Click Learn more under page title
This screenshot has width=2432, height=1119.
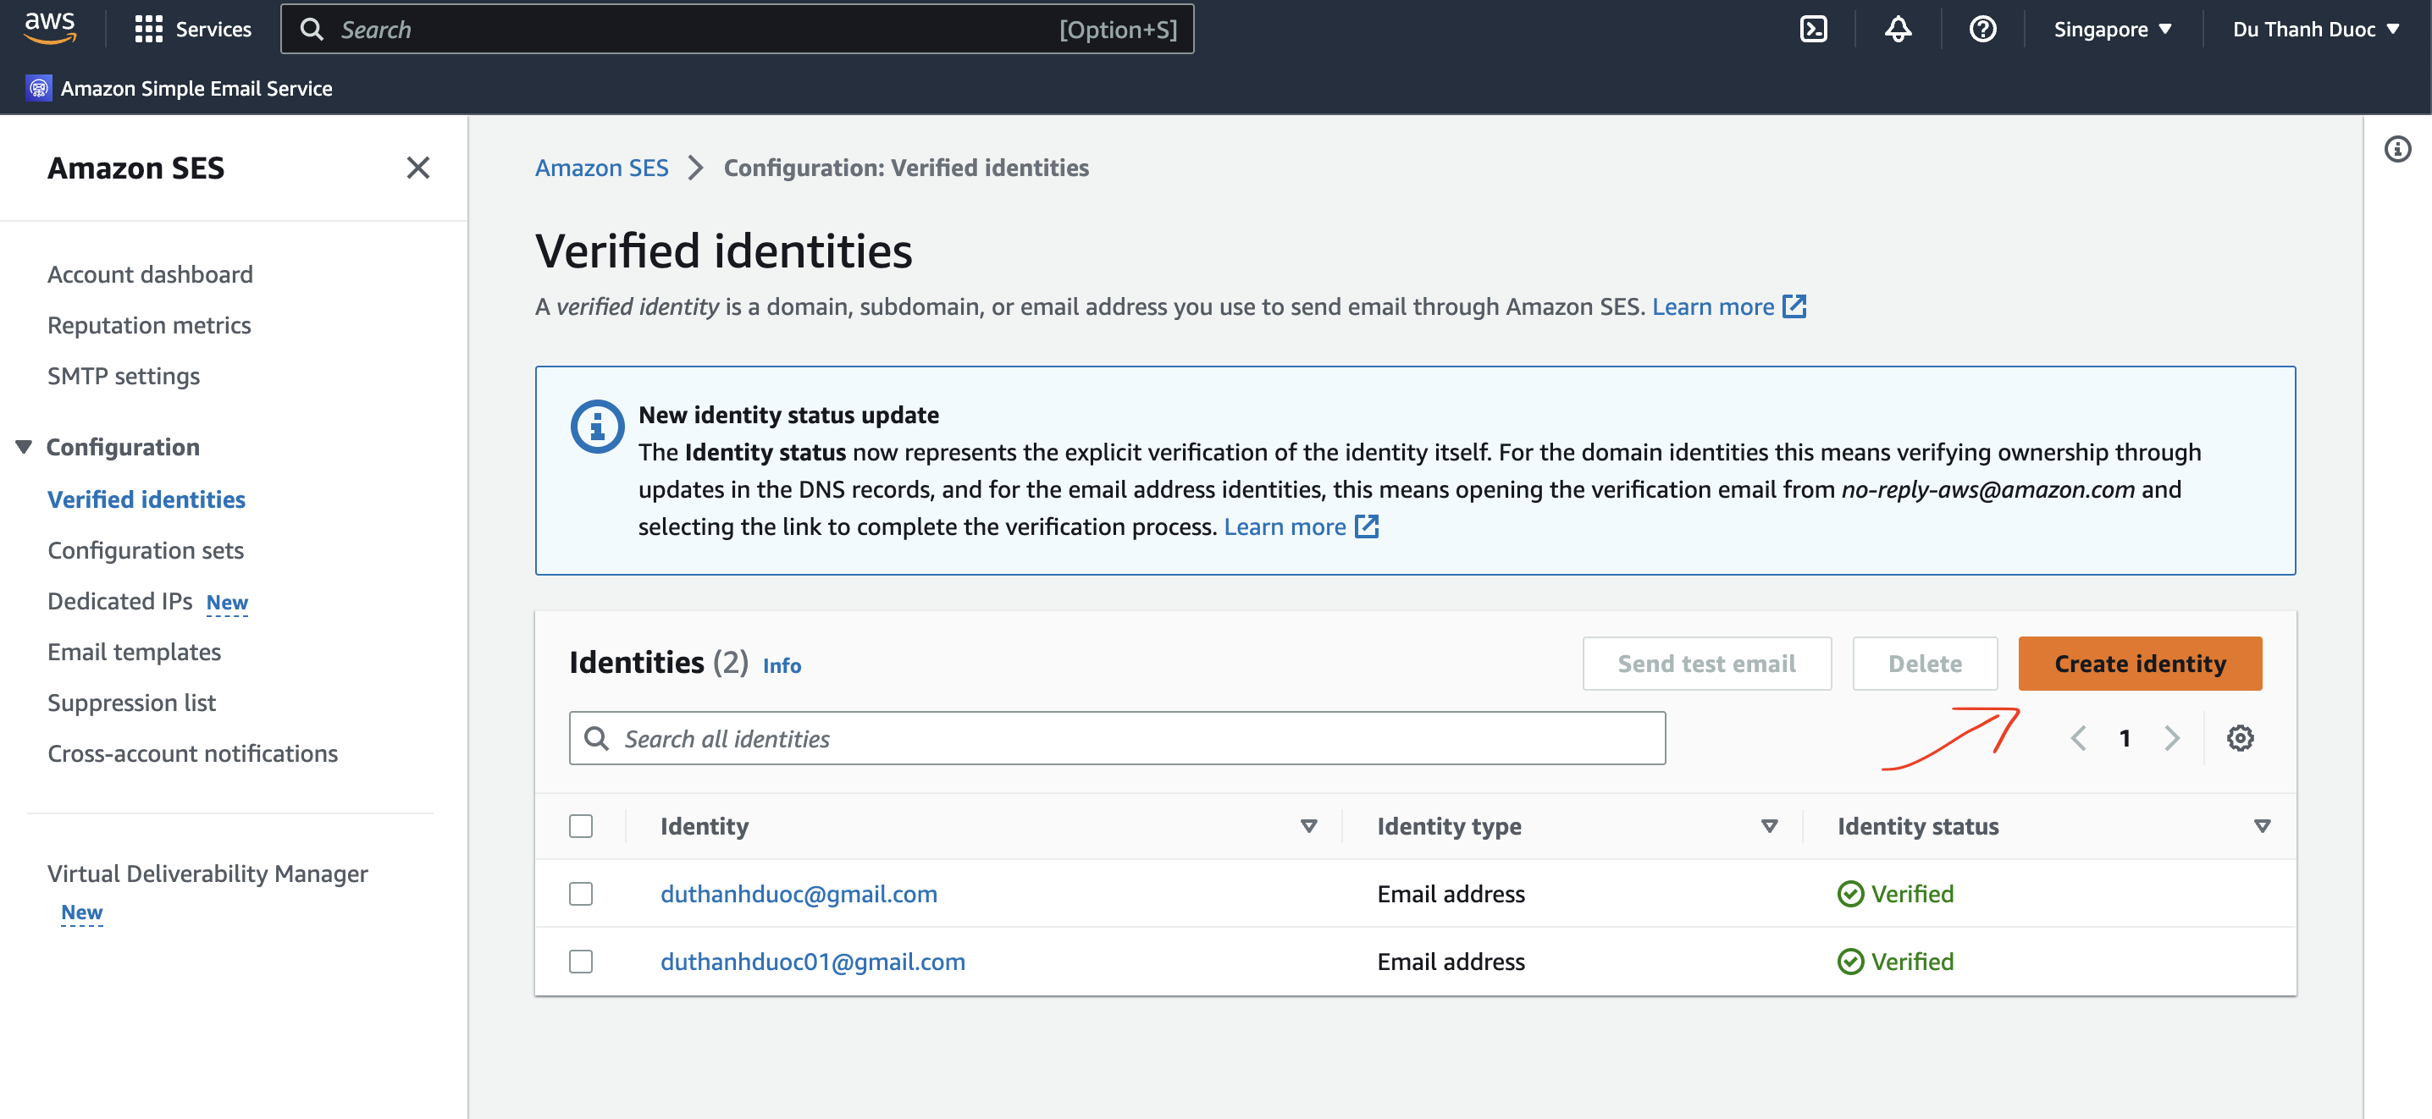pyautogui.click(x=1712, y=306)
